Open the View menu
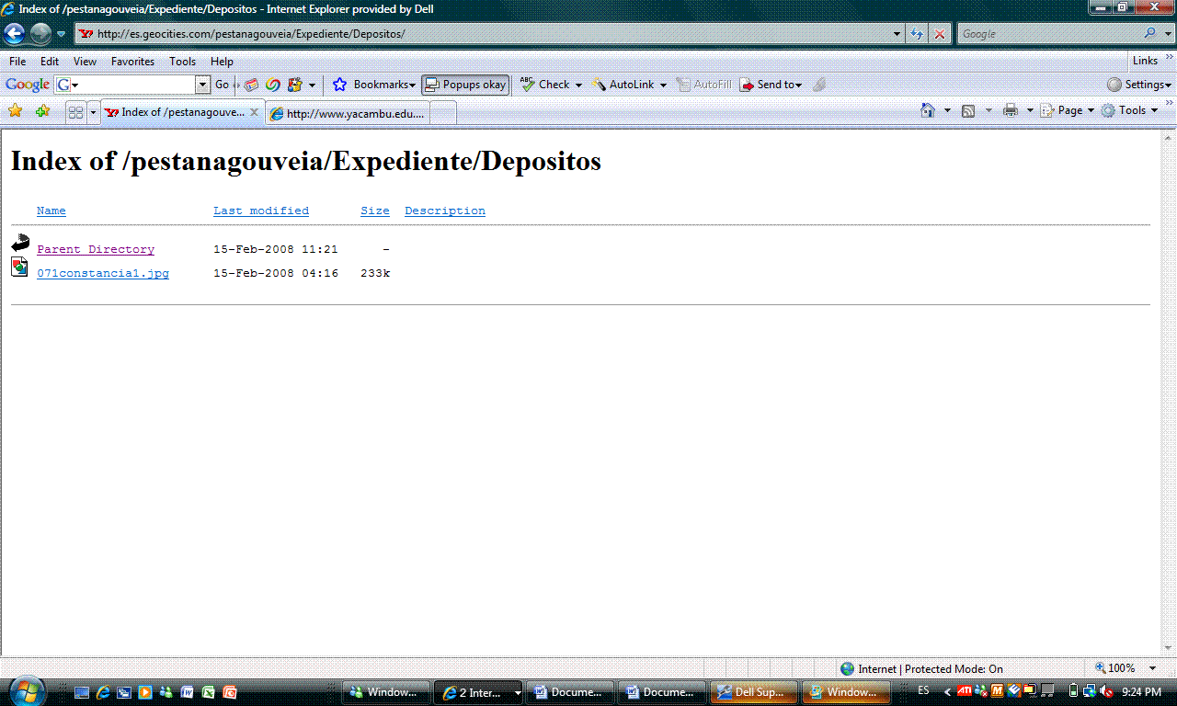 coord(86,62)
